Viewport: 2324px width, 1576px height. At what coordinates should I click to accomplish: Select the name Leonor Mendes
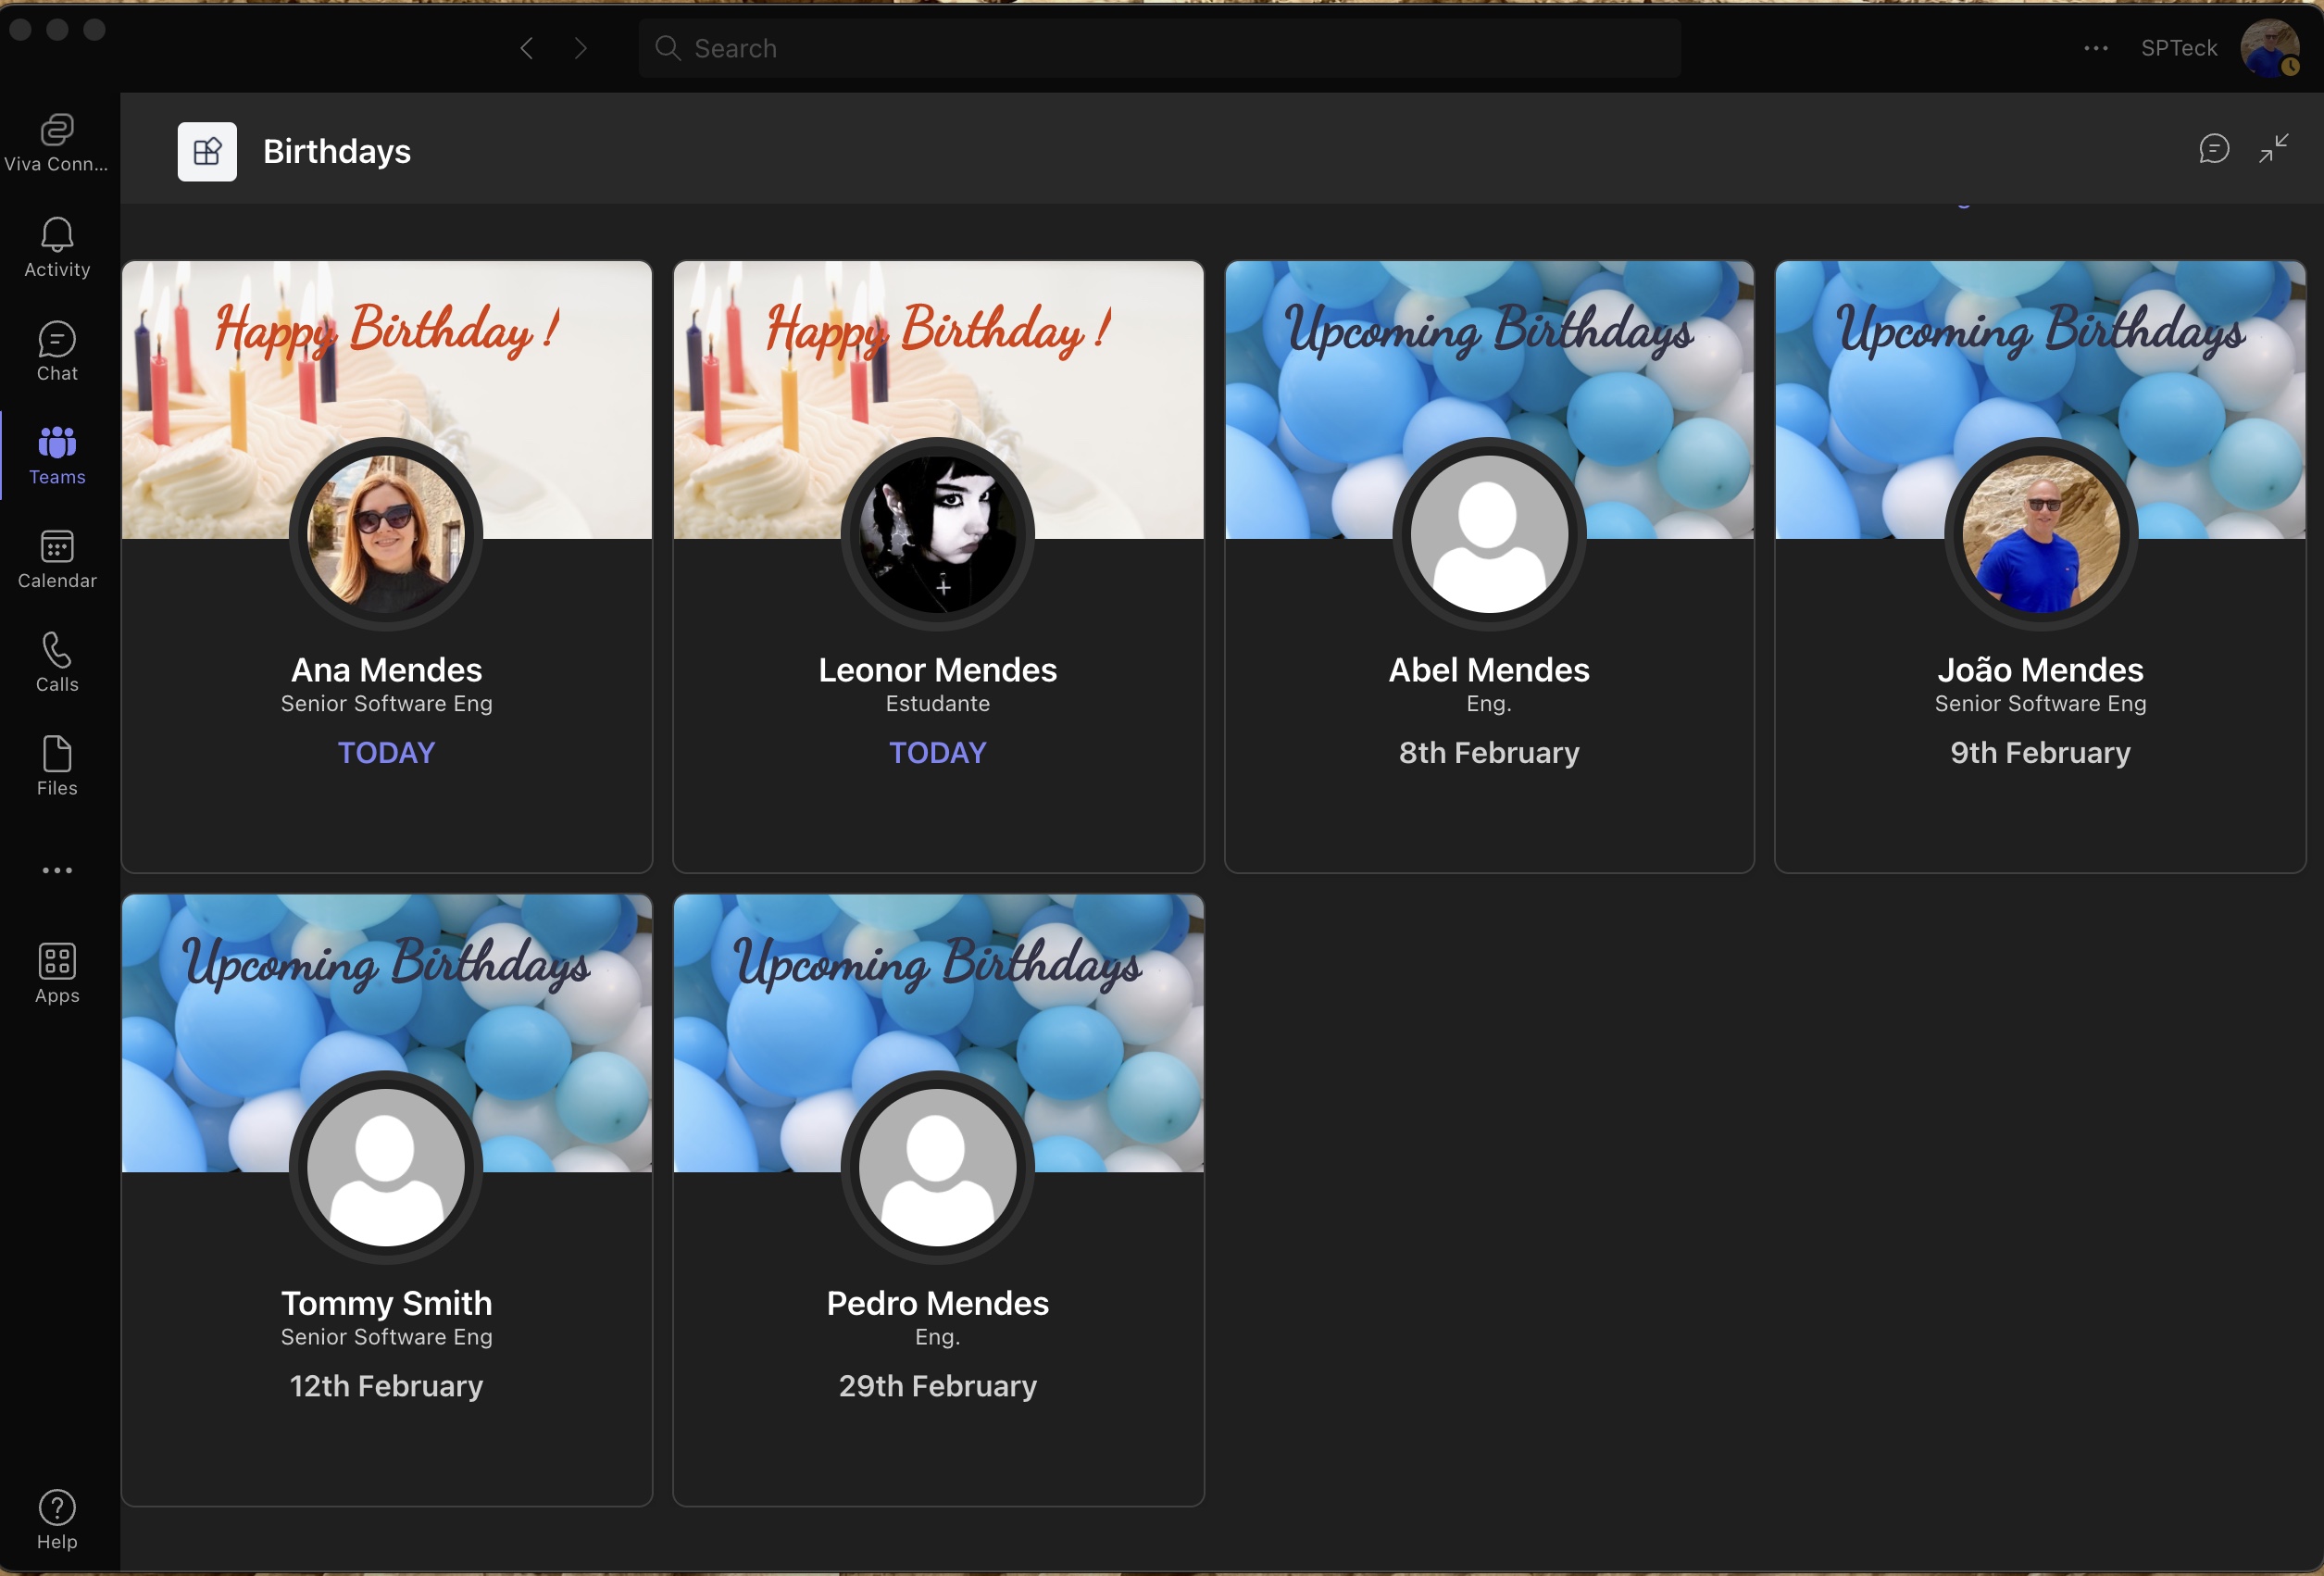point(938,669)
